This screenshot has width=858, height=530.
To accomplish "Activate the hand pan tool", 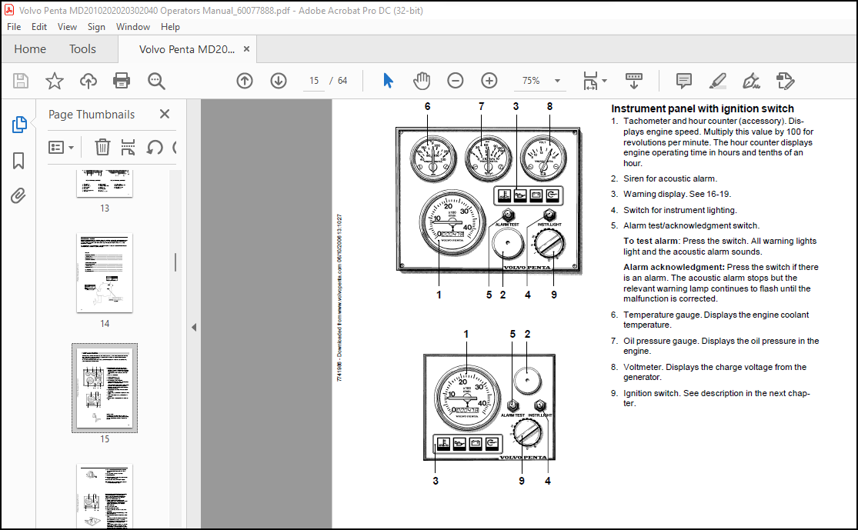I will (422, 81).
